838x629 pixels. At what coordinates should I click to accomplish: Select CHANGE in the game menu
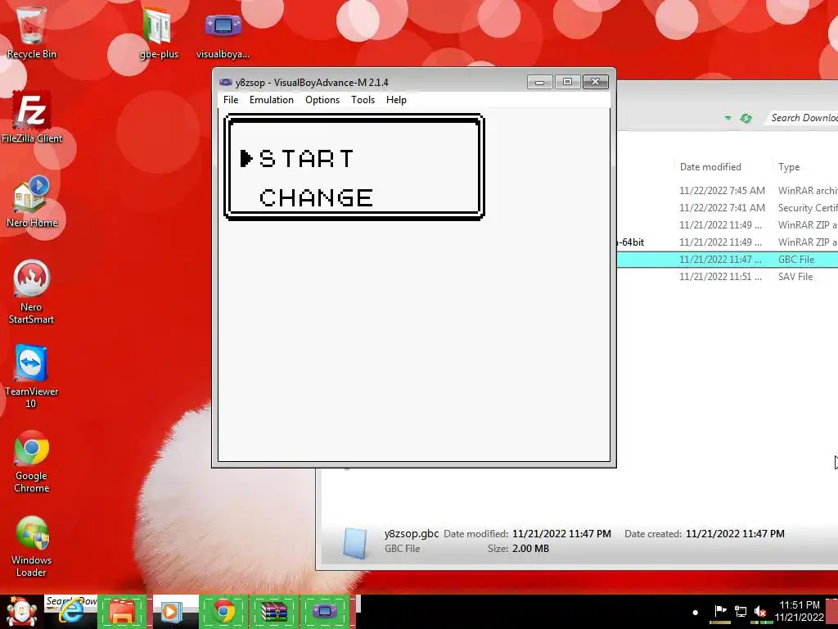(x=316, y=198)
